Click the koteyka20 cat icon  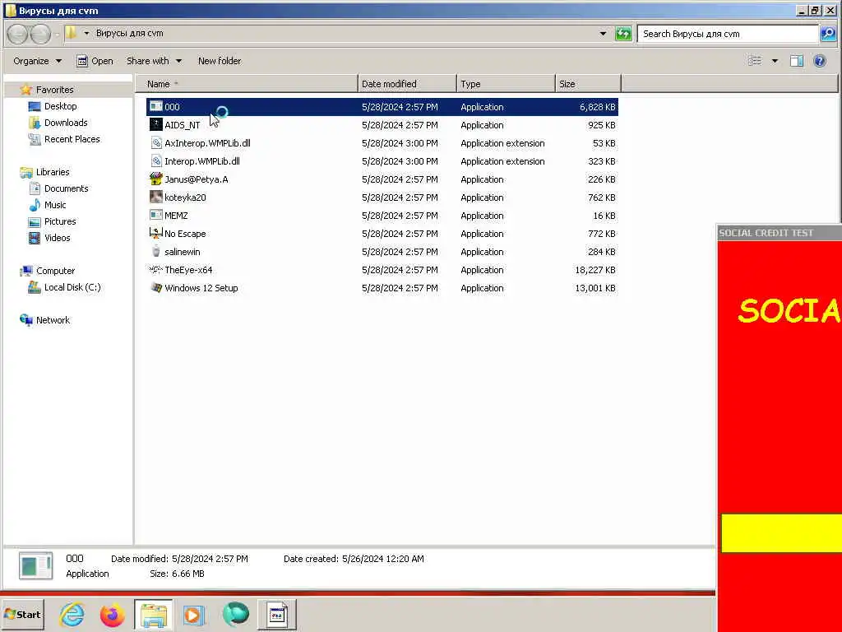point(155,197)
